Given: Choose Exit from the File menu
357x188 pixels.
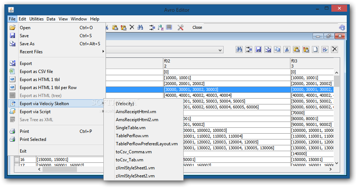Looking at the screenshot, I should point(57,151).
